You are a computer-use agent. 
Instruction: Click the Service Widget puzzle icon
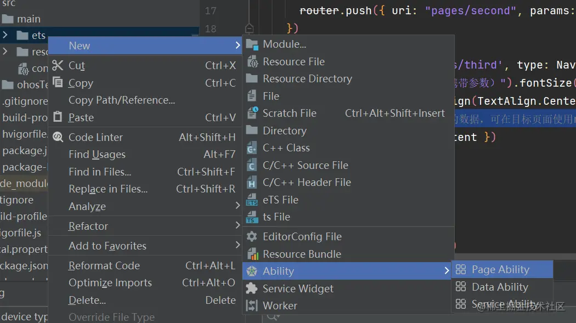pos(252,288)
